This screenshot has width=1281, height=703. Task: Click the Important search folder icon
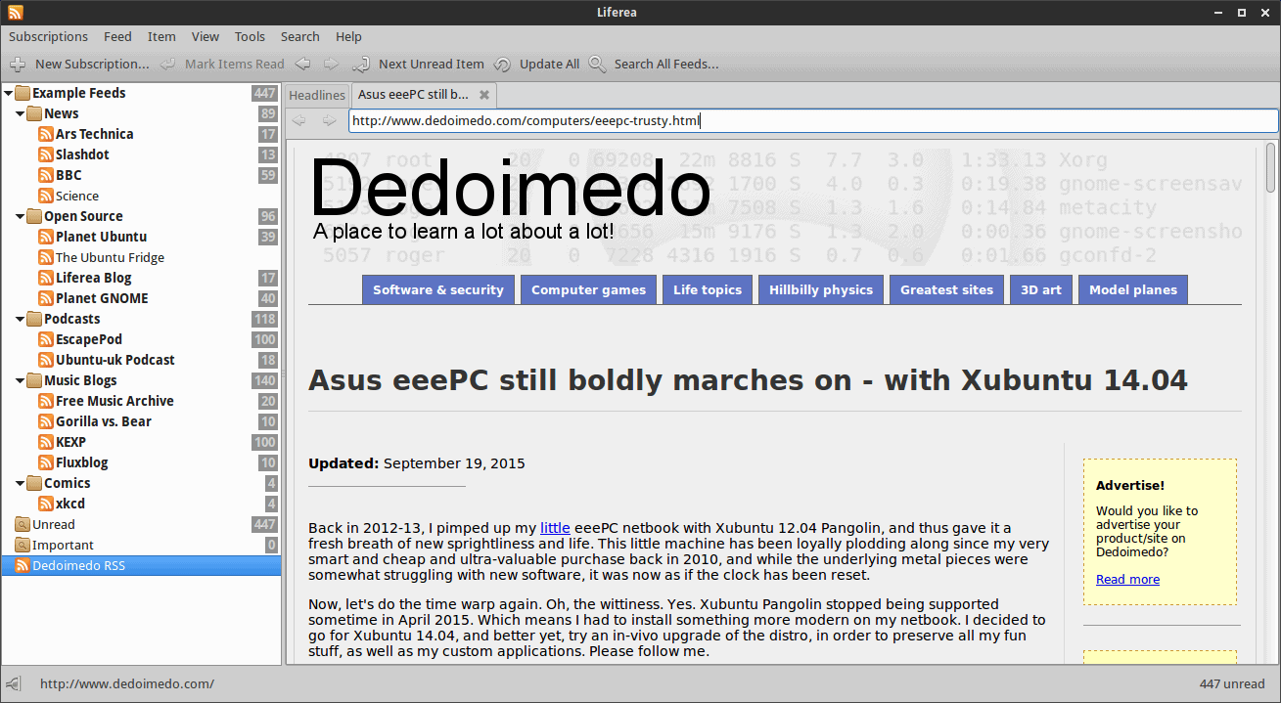(x=22, y=545)
